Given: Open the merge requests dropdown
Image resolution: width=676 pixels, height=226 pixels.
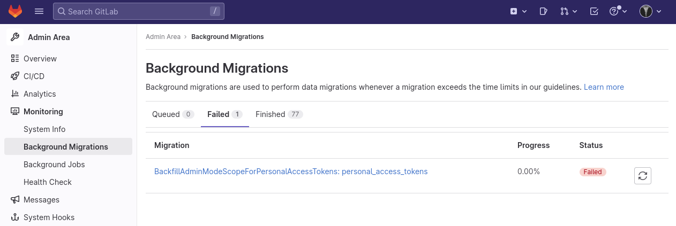Looking at the screenshot, I should [568, 11].
